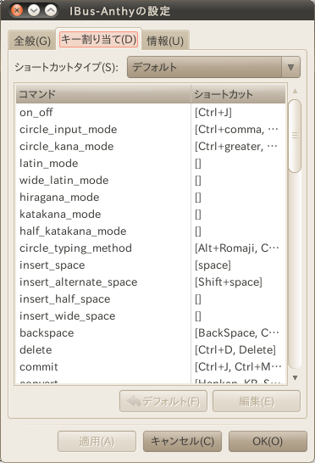Select the delete command row
Image resolution: width=315 pixels, height=463 pixels.
pyautogui.click(x=151, y=350)
